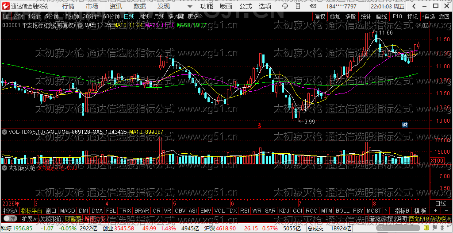Click the satellite dish status icon

pos(435,228)
